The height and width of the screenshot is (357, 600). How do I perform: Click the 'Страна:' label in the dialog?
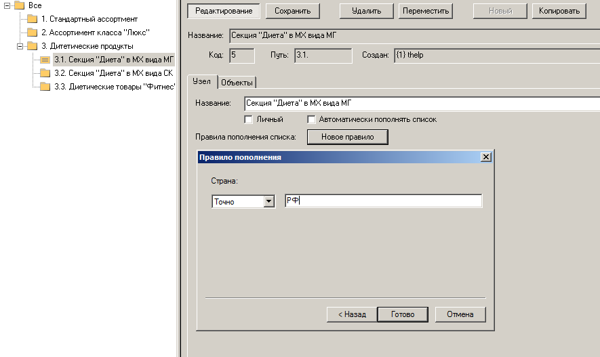pyautogui.click(x=224, y=181)
